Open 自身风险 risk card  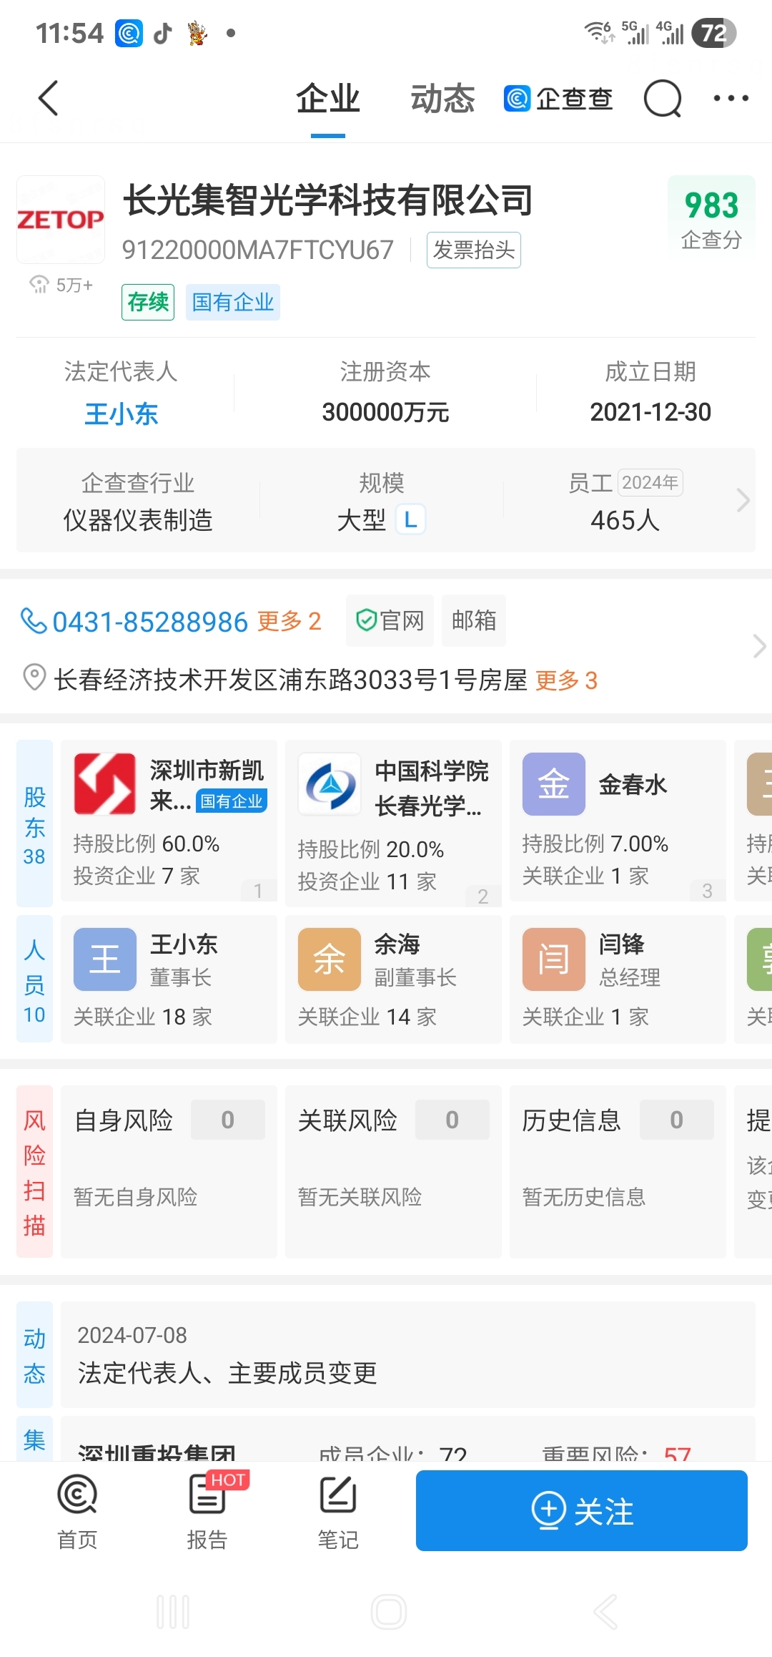pyautogui.click(x=169, y=1172)
